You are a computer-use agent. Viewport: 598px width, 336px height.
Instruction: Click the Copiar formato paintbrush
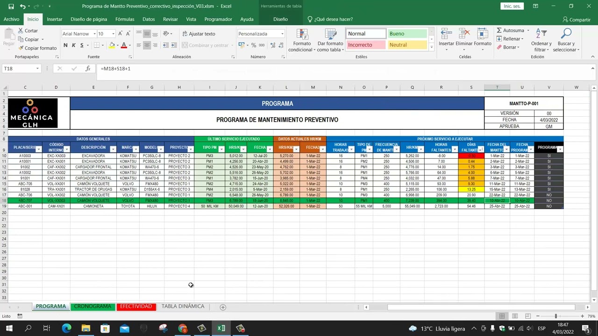pyautogui.click(x=21, y=48)
